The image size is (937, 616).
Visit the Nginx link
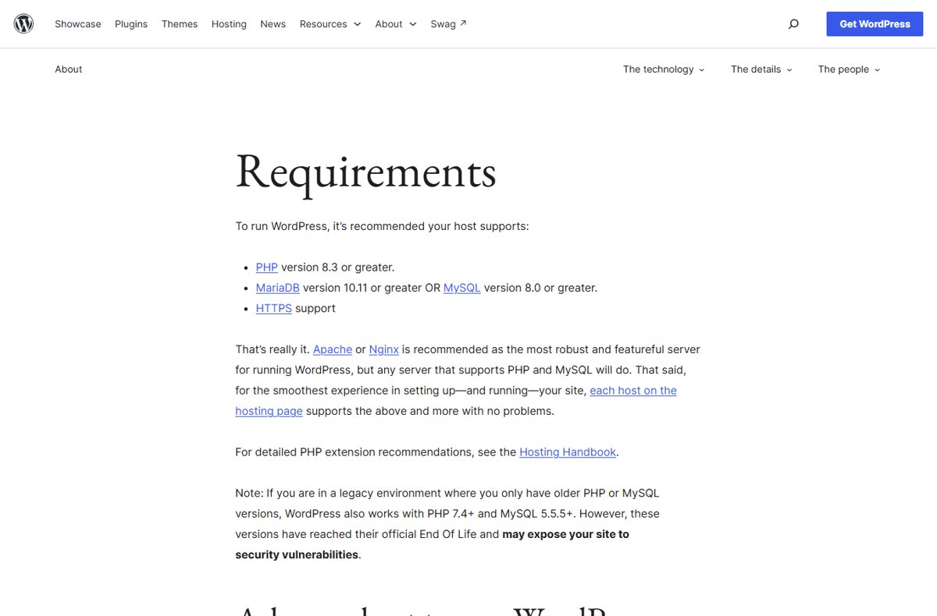pyautogui.click(x=384, y=349)
